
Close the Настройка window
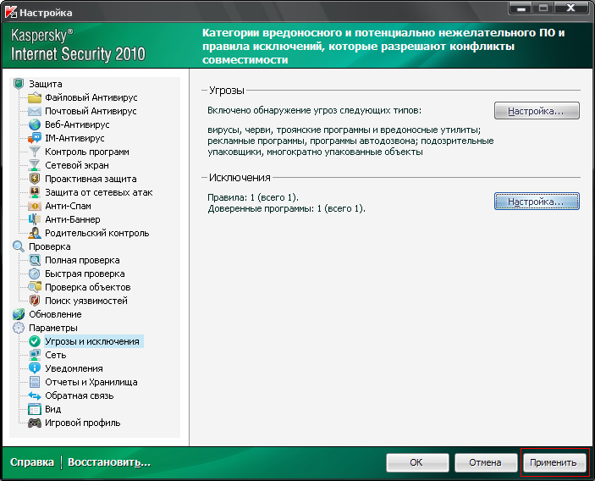coord(570,8)
